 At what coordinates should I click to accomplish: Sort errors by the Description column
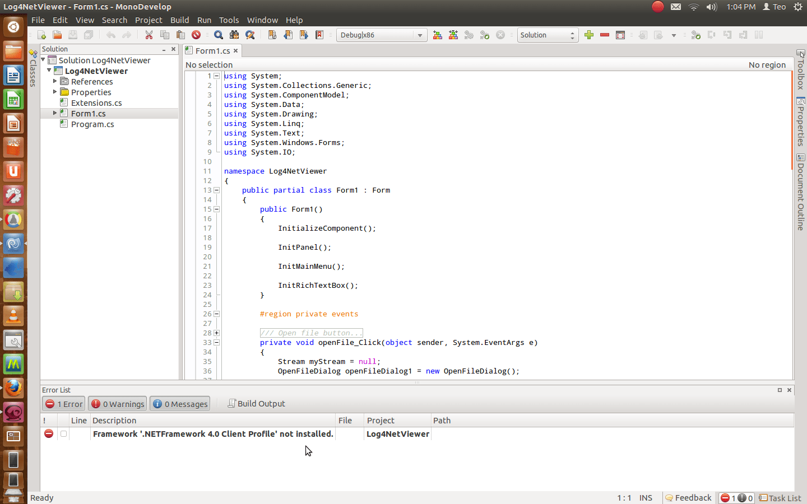pyautogui.click(x=212, y=421)
